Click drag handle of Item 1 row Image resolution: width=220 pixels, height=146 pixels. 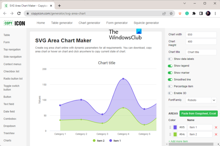tap(170, 128)
